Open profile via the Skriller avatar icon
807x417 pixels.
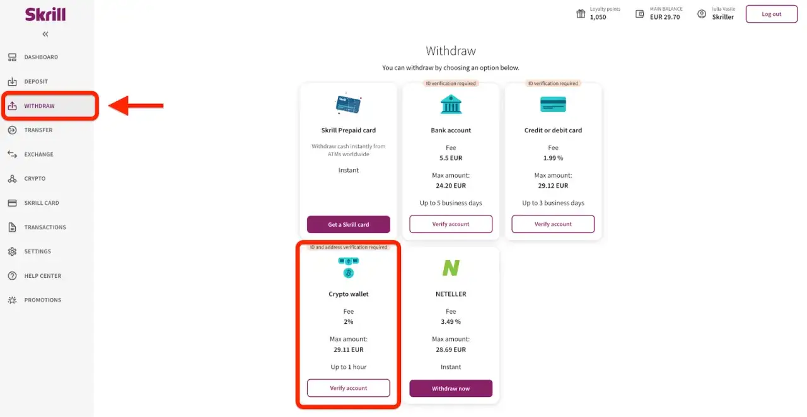[702, 13]
